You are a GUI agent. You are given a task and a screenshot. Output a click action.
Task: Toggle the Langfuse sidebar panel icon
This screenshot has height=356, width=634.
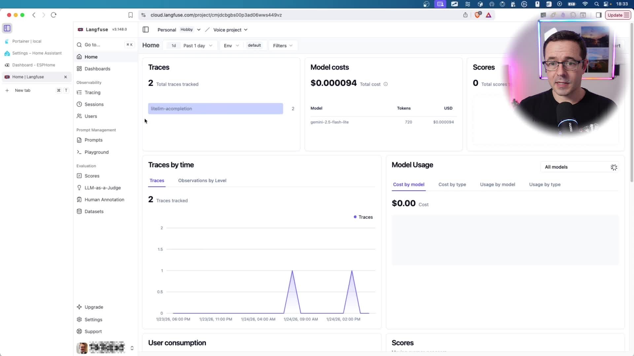point(146,30)
